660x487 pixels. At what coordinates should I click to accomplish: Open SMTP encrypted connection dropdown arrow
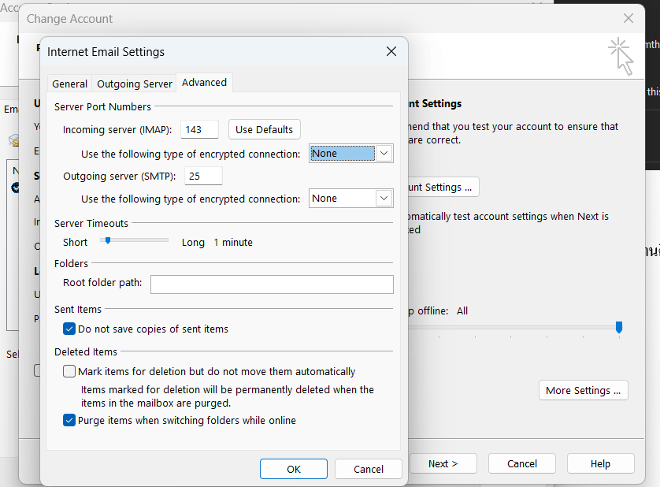click(x=384, y=198)
